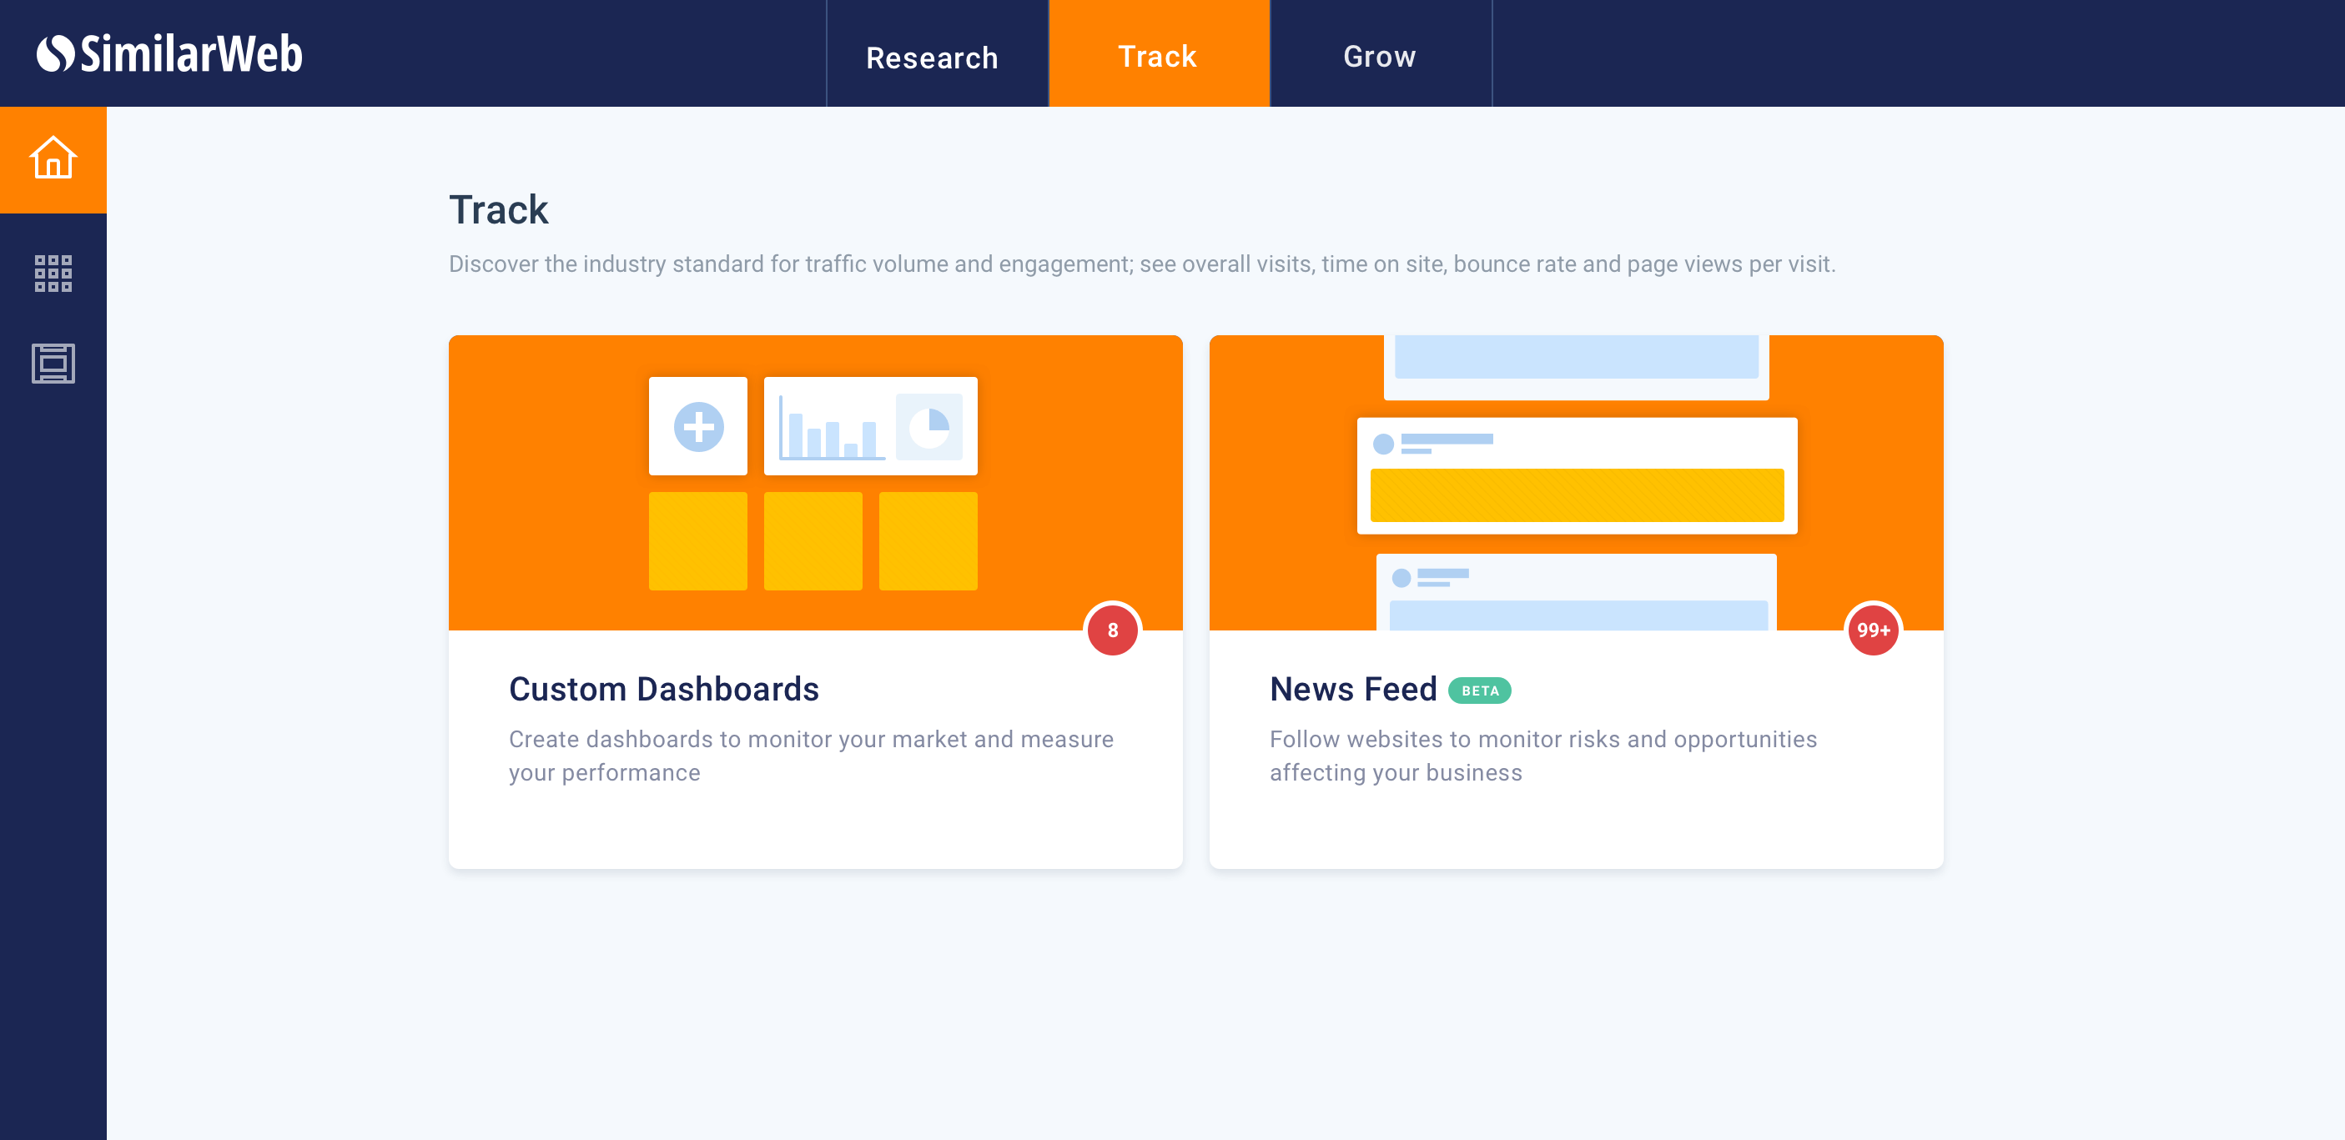Switch to the Research tab

click(x=937, y=53)
